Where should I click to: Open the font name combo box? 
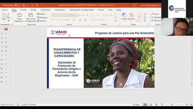pos(62,15)
